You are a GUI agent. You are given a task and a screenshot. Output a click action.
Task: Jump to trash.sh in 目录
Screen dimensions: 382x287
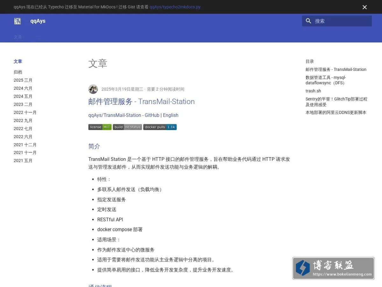313,91
